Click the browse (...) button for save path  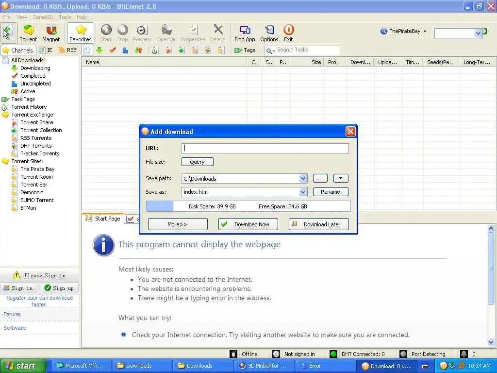(320, 179)
